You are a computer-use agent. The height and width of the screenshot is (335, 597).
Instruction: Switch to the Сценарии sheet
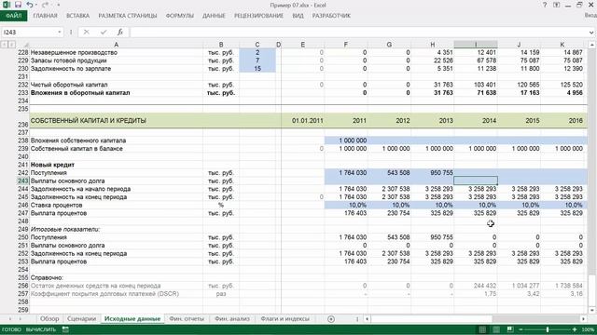point(81,318)
